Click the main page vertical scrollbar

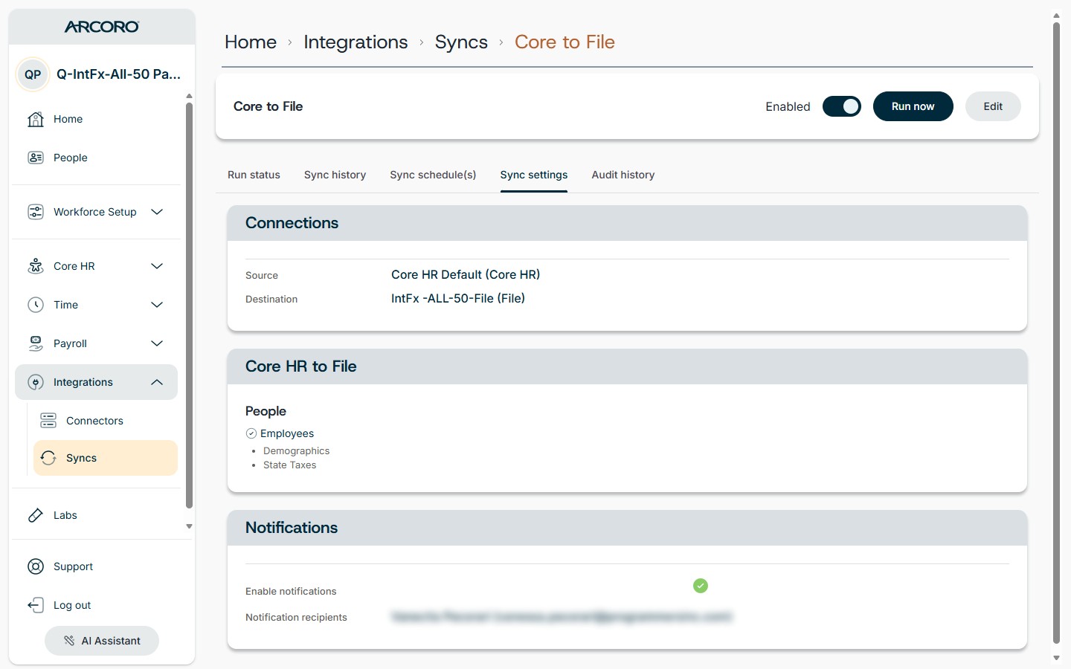pyautogui.click(x=1056, y=332)
